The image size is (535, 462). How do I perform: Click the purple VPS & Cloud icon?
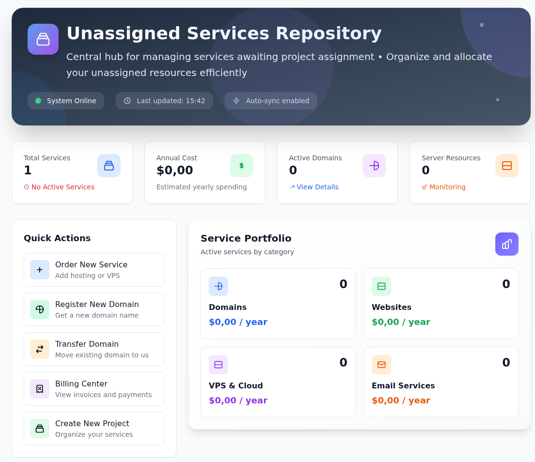pos(218,365)
